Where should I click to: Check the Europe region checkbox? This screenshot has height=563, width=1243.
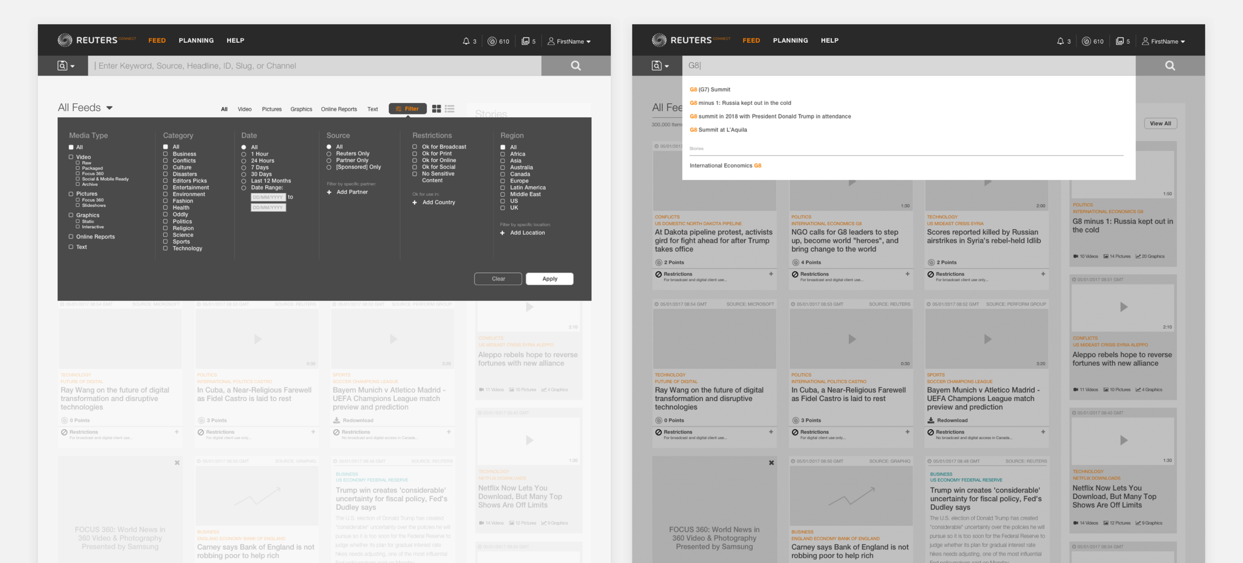coord(503,181)
